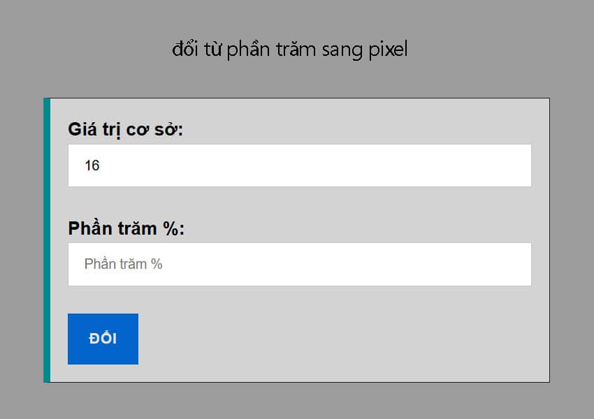Place cursor on the value 16
The width and height of the screenshot is (594, 419).
tap(92, 166)
